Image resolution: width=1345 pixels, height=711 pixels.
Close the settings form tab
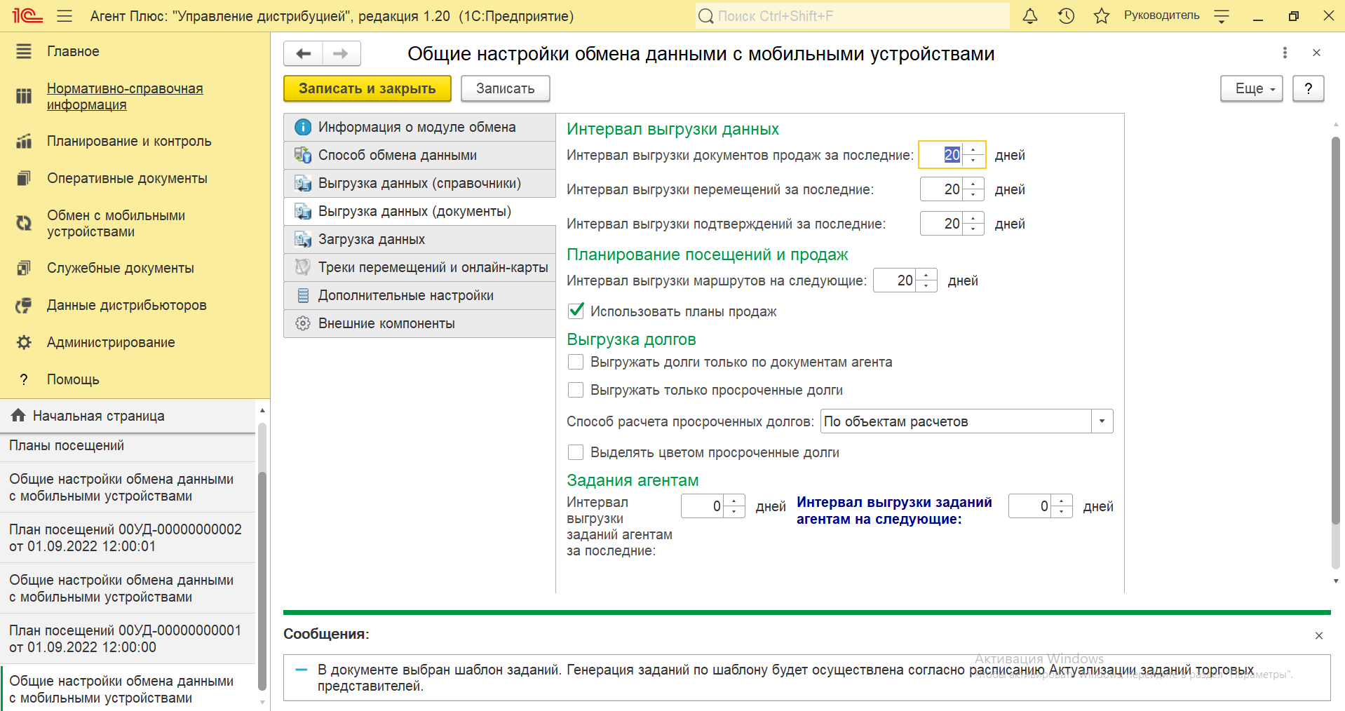pyautogui.click(x=1316, y=53)
